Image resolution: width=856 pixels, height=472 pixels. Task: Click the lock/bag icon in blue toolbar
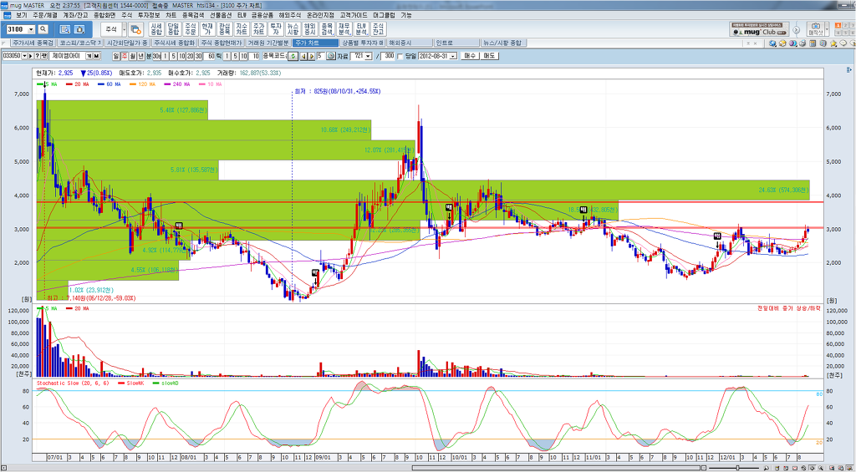tap(79, 29)
